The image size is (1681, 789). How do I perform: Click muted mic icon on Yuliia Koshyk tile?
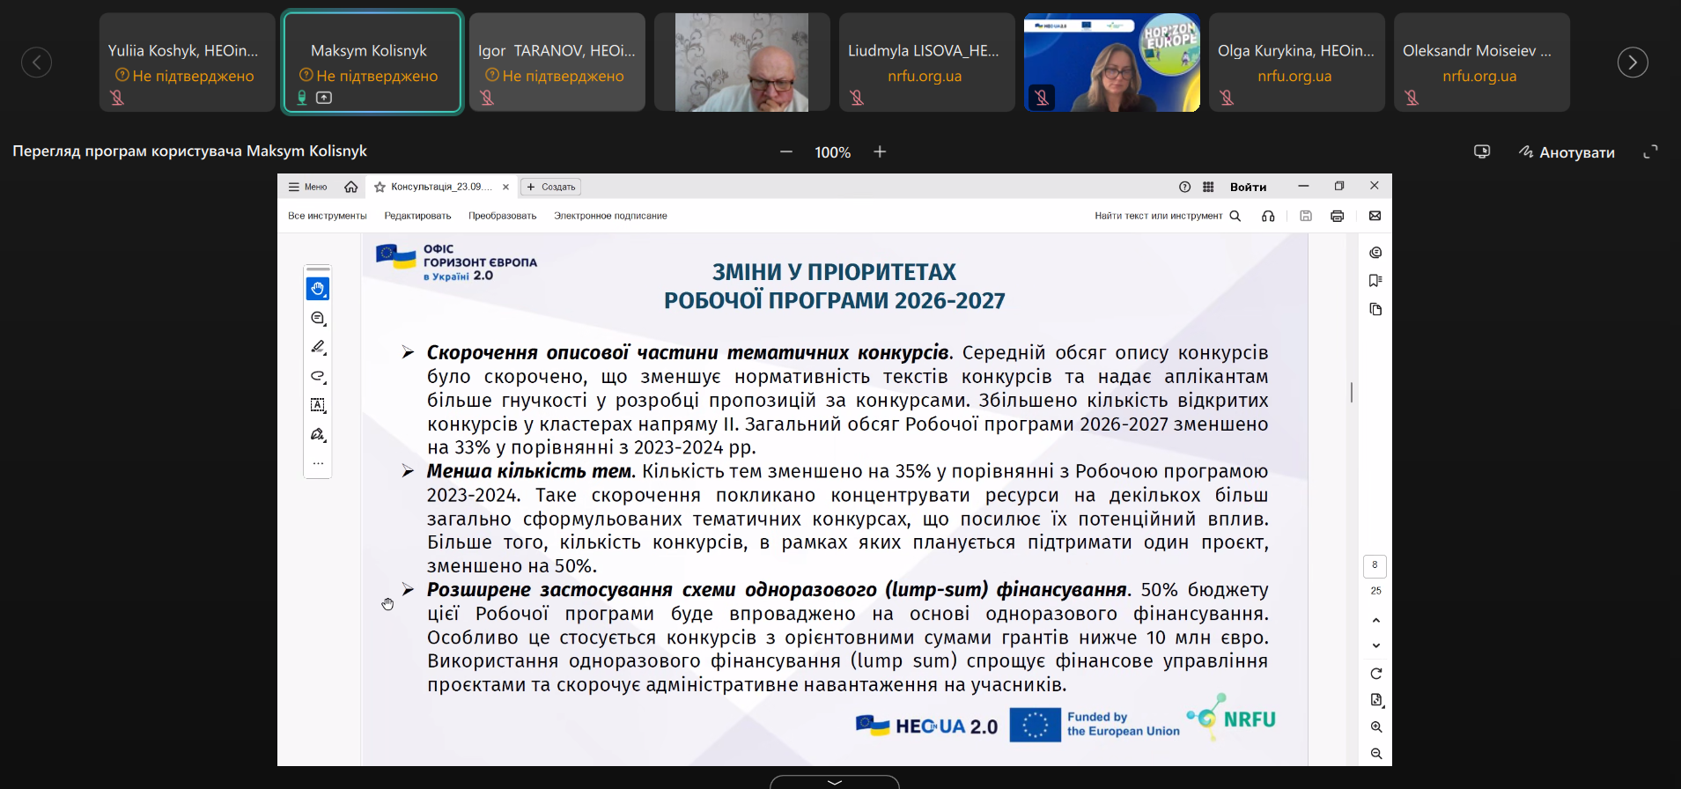click(x=117, y=98)
